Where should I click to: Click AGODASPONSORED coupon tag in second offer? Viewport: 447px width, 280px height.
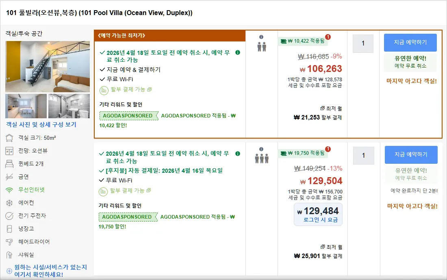point(128,217)
